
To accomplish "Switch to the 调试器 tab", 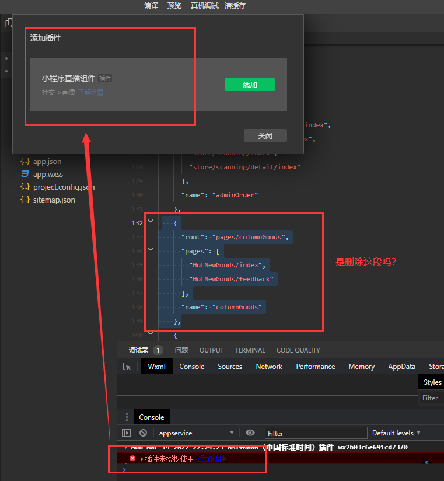I will pyautogui.click(x=139, y=350).
